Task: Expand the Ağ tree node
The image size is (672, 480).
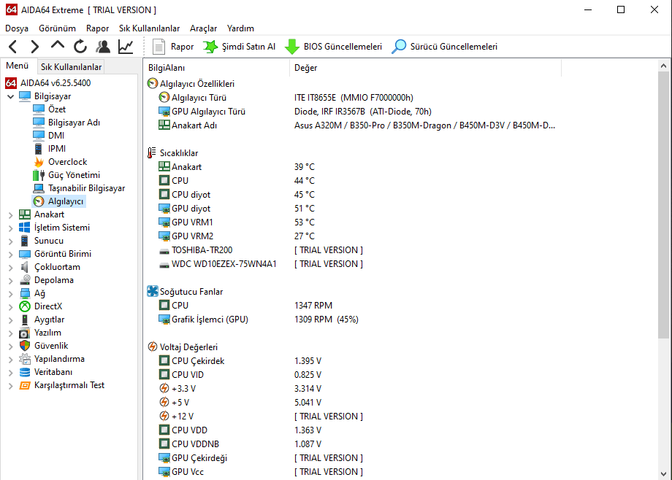Action: pyautogui.click(x=11, y=294)
